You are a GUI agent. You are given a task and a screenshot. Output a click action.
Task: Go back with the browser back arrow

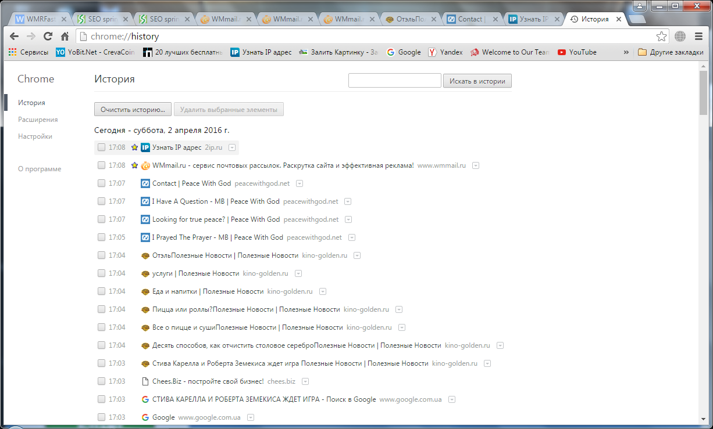pyautogui.click(x=15, y=36)
